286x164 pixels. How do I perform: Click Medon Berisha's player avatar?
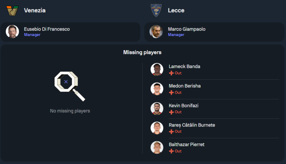click(157, 89)
